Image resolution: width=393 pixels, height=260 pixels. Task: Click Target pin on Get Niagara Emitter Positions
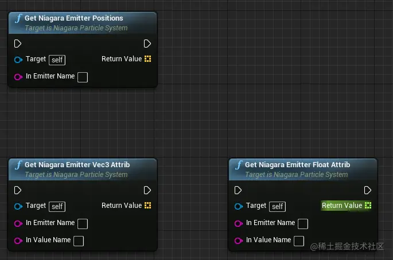18,60
